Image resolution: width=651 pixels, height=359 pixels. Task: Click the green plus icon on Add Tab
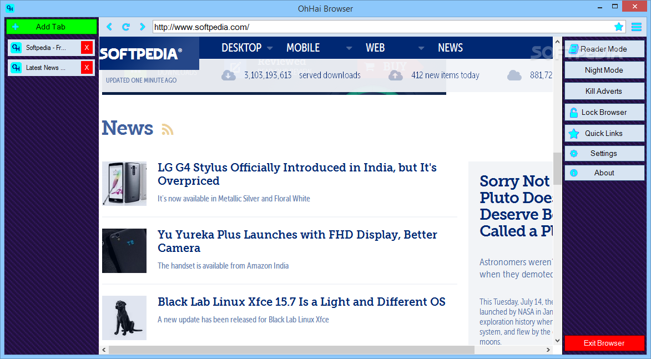16,27
